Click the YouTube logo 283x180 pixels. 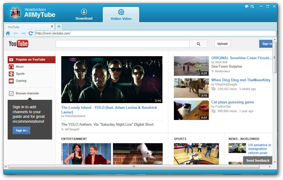point(18,44)
